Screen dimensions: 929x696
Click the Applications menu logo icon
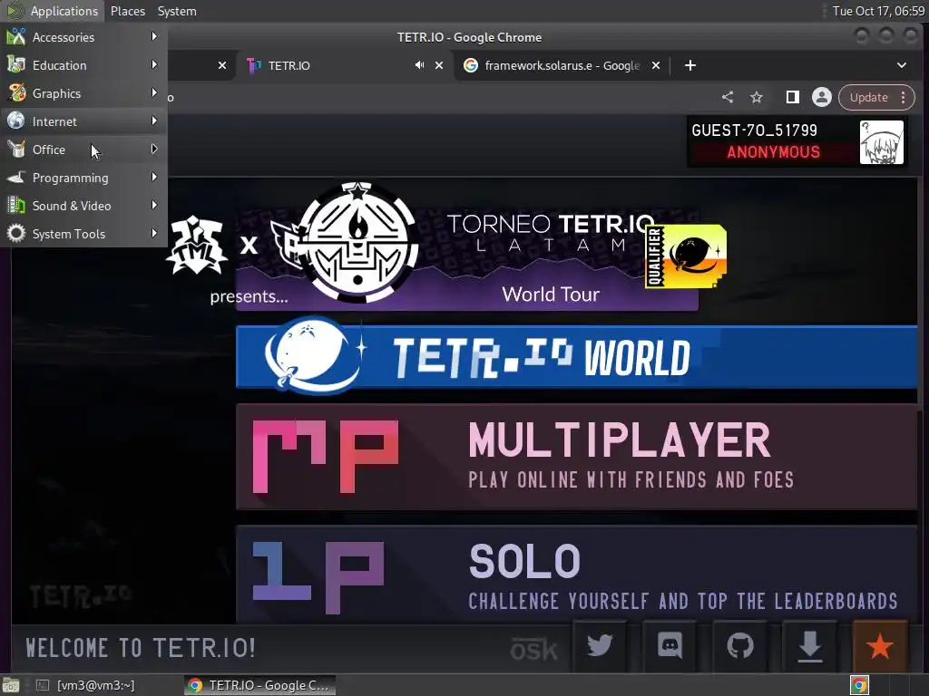(15, 11)
